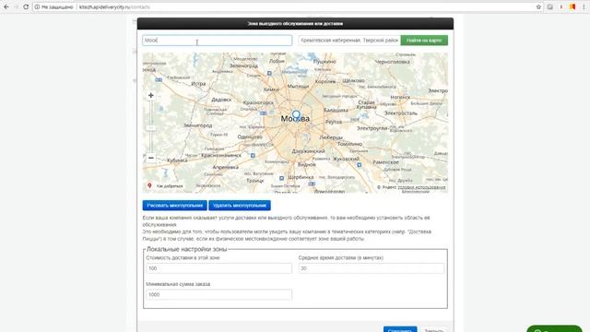590x332 pixels.
Task: Click the green 'Найти на карте' button
Action: [x=424, y=41]
